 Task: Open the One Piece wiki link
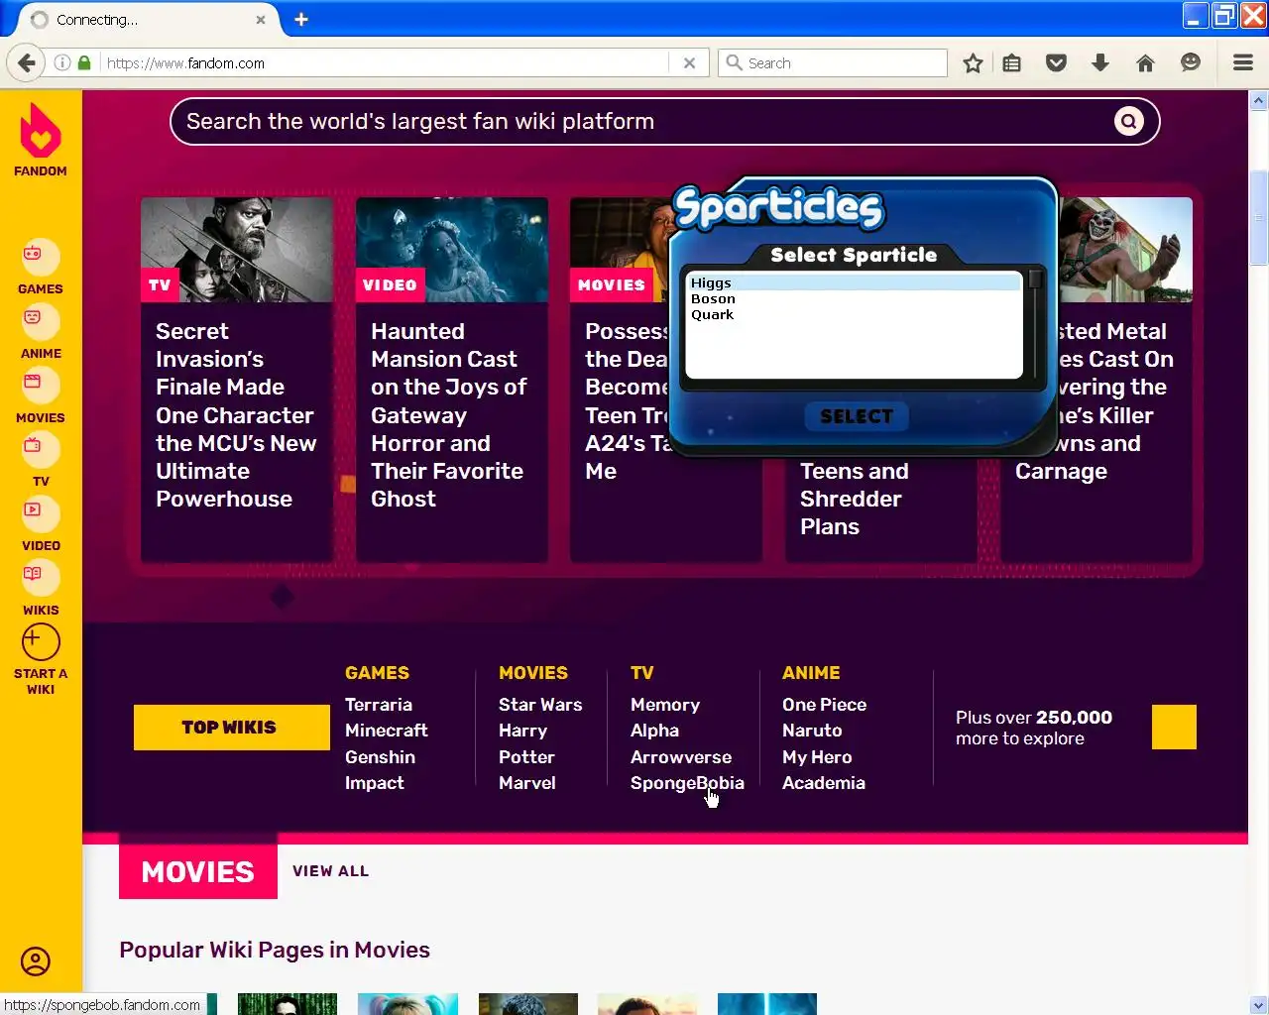825,705
